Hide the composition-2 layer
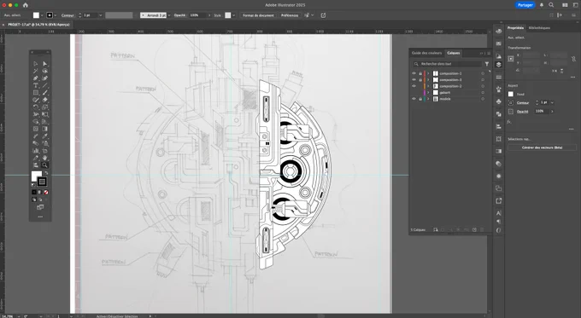Screen dimensions: 581x318 click(414, 86)
